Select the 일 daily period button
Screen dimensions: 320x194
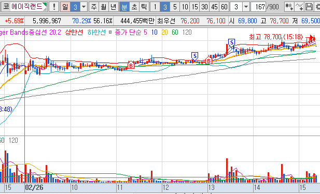coord(65,7)
